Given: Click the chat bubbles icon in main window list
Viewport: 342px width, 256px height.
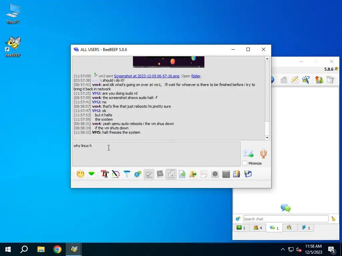Looking at the screenshot, I should (x=286, y=208).
